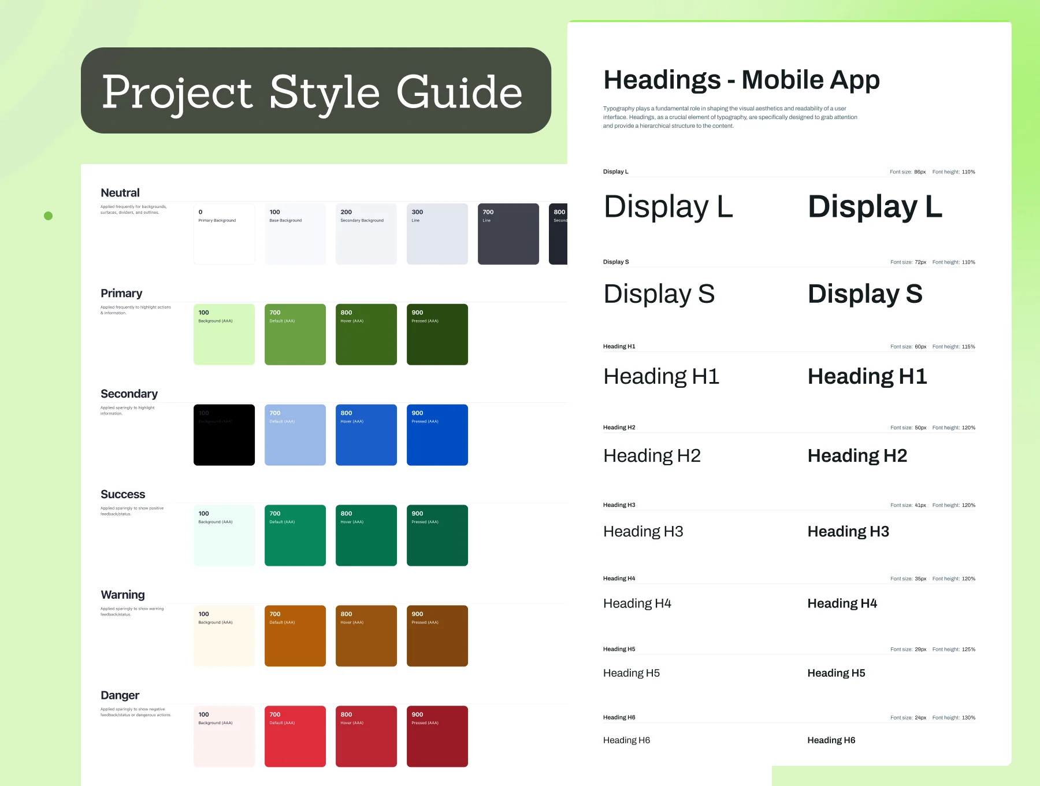Click the regular-weight Heading H3 sample
1040x786 pixels.
pyautogui.click(x=643, y=532)
